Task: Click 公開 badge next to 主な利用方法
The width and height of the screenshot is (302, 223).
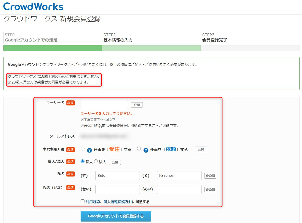Action: coord(201,149)
